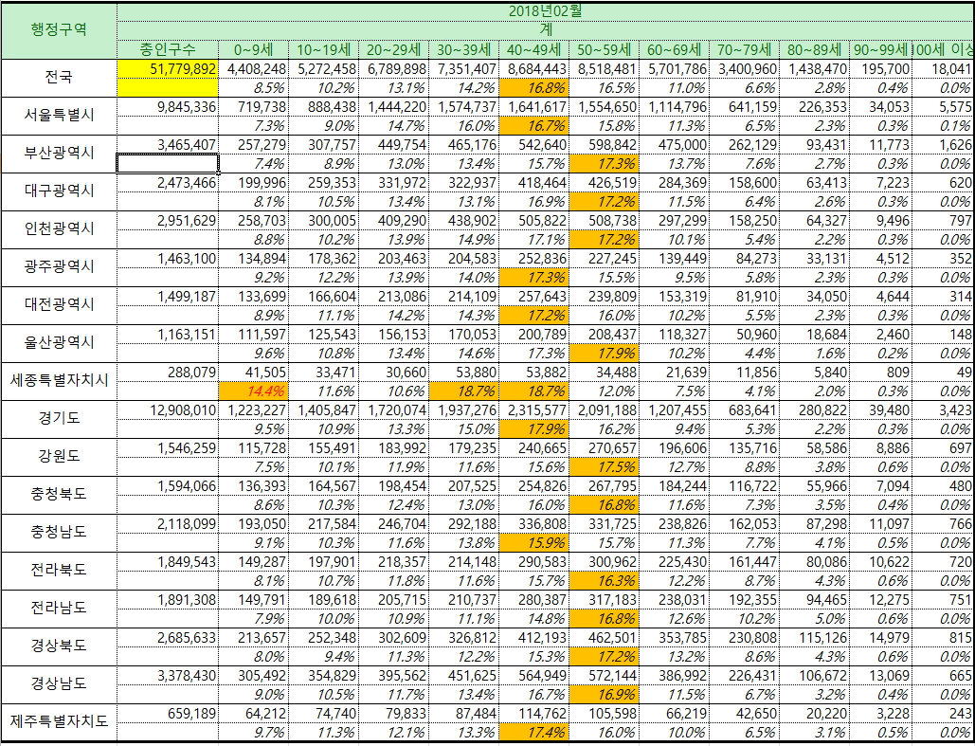Click the yellow total cell 51,779,892
The width and height of the screenshot is (975, 746).
168,69
